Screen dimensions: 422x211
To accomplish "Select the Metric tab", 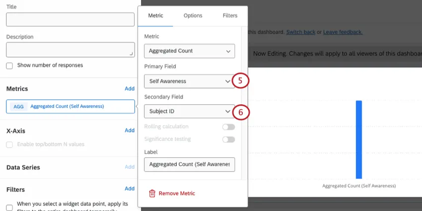I will pyautogui.click(x=155, y=16).
